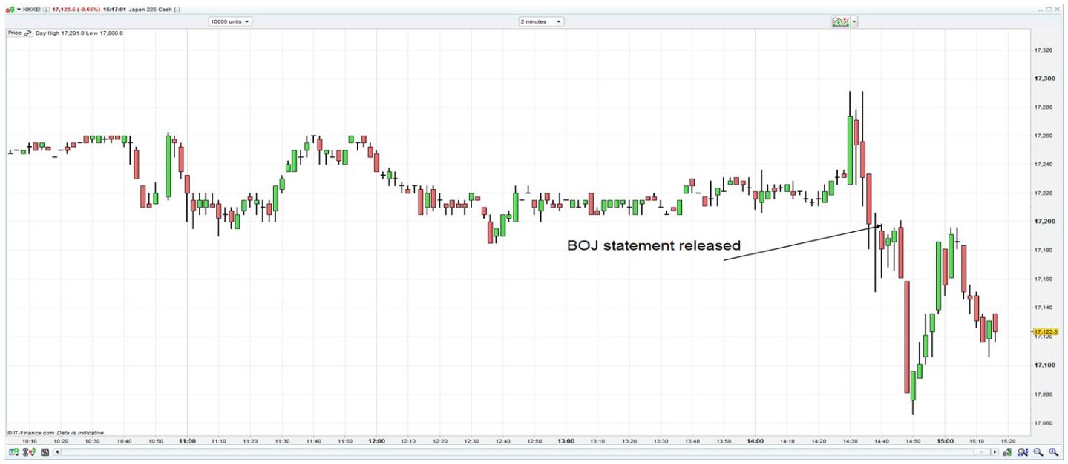
Task: Click the zoom out magnifier icon
Action: [1038, 452]
